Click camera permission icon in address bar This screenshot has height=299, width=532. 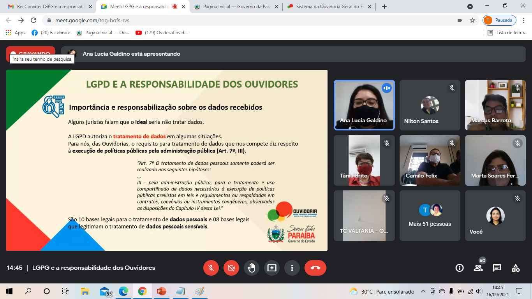tap(460, 20)
